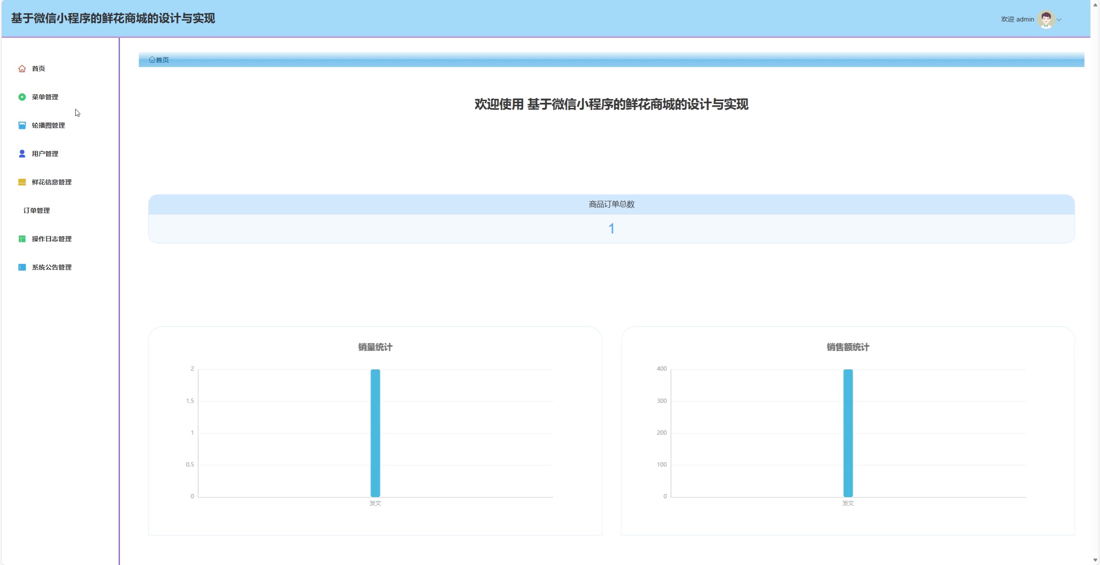Click the carousel image management icon
This screenshot has height=565, width=1100.
pyautogui.click(x=22, y=126)
